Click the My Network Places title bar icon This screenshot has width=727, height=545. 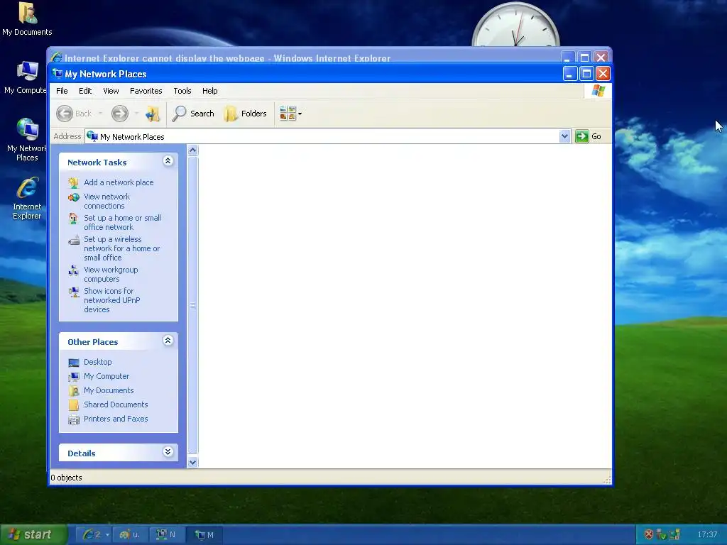(x=58, y=74)
